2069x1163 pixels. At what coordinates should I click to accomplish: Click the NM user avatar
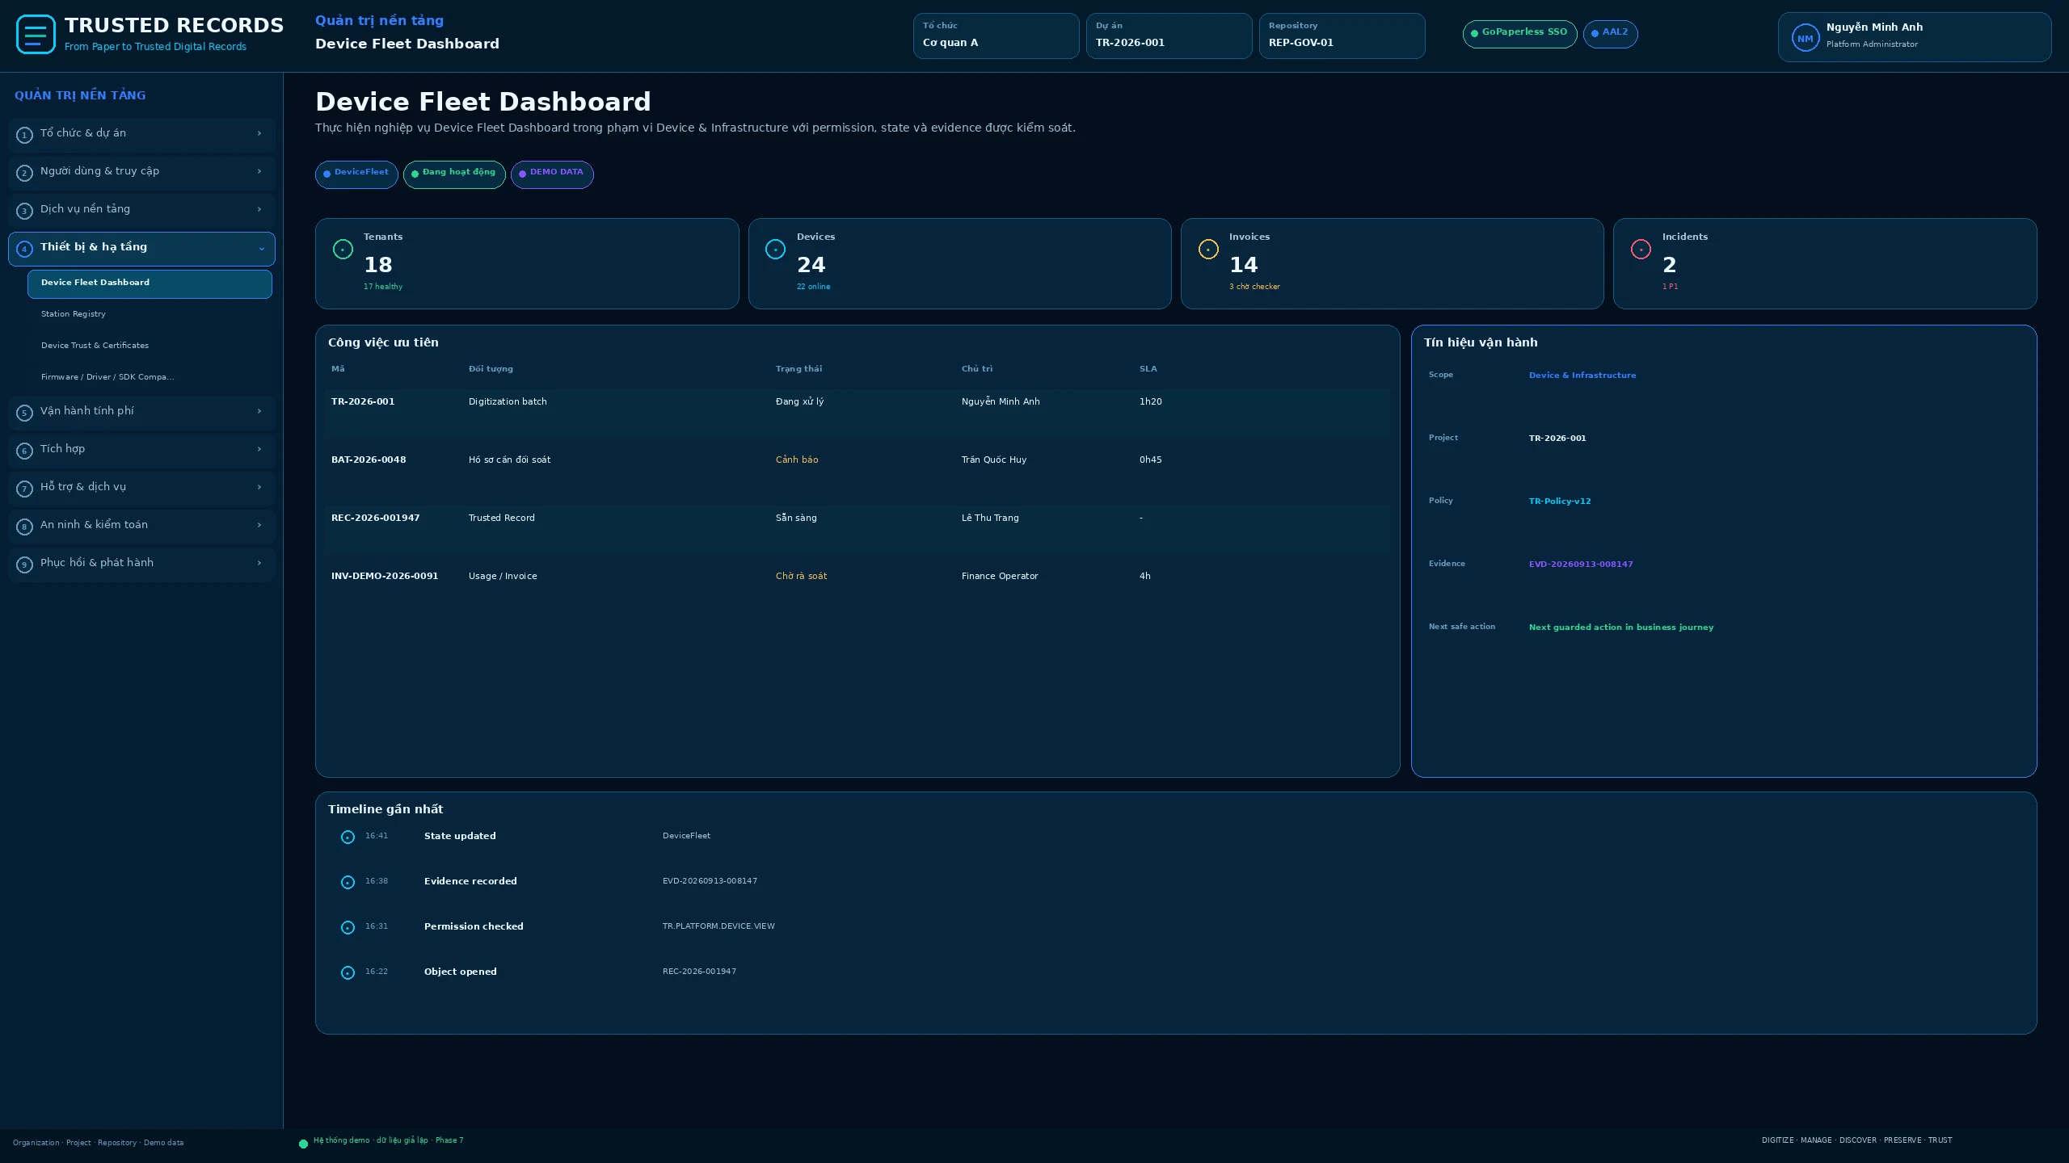1805,38
